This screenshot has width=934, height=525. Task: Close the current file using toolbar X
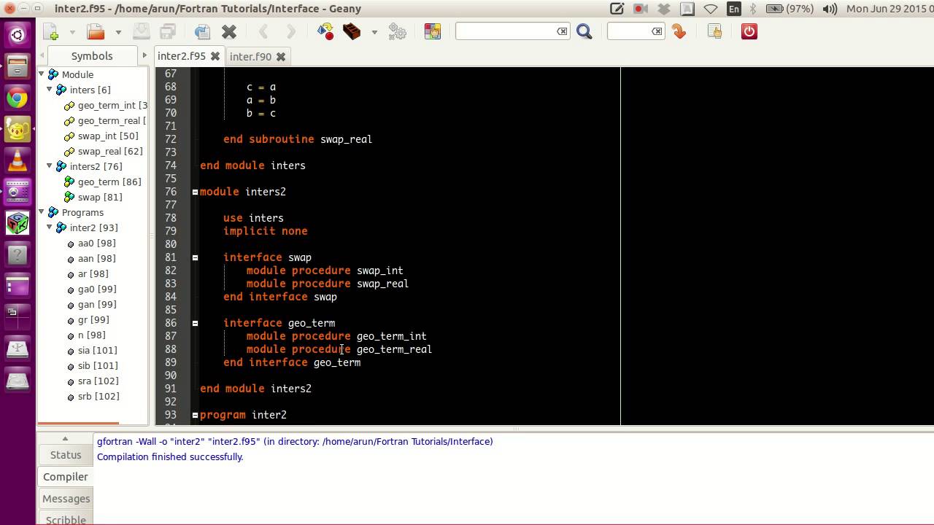click(229, 31)
